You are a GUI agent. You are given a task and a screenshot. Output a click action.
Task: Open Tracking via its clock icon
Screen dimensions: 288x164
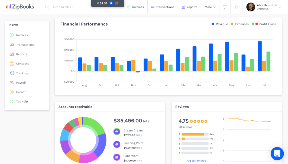11,73
